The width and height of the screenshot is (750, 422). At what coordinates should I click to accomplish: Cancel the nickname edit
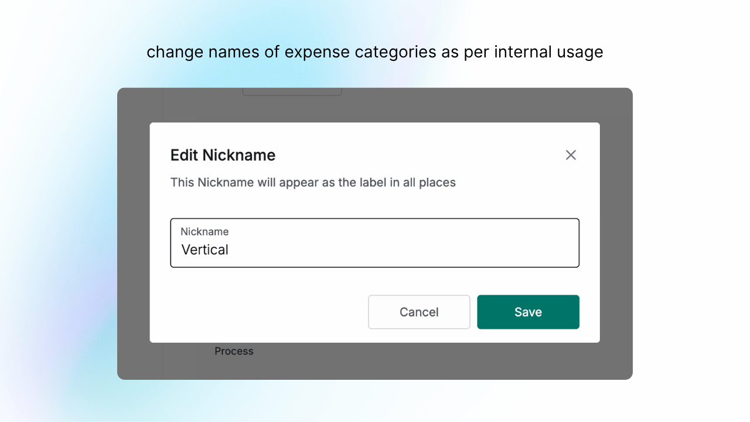pos(419,312)
